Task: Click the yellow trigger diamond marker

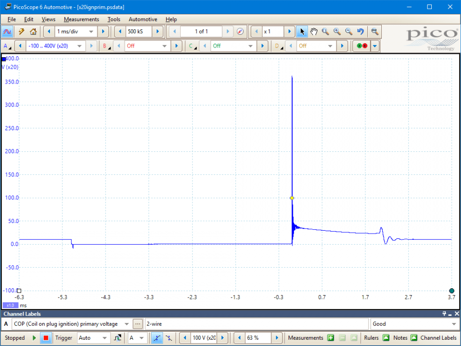Action: (x=292, y=198)
